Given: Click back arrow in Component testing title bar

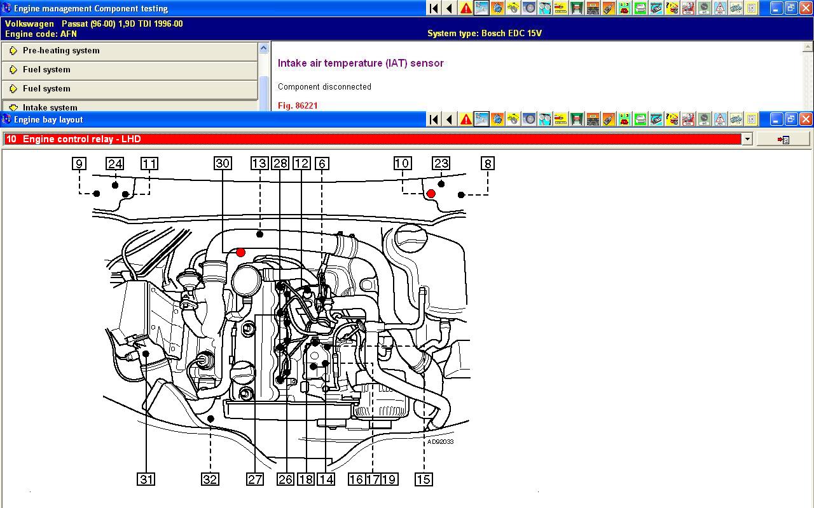Looking at the screenshot, I should coord(450,8).
